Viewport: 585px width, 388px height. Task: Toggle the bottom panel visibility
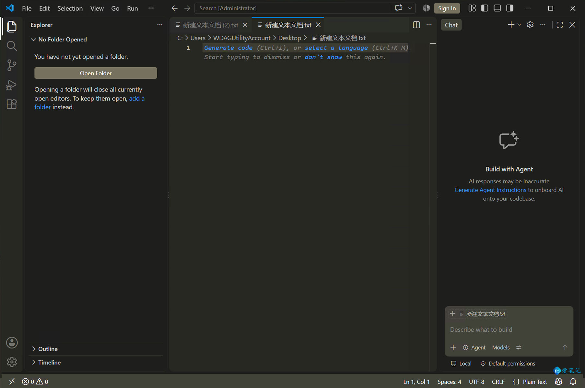(x=497, y=8)
